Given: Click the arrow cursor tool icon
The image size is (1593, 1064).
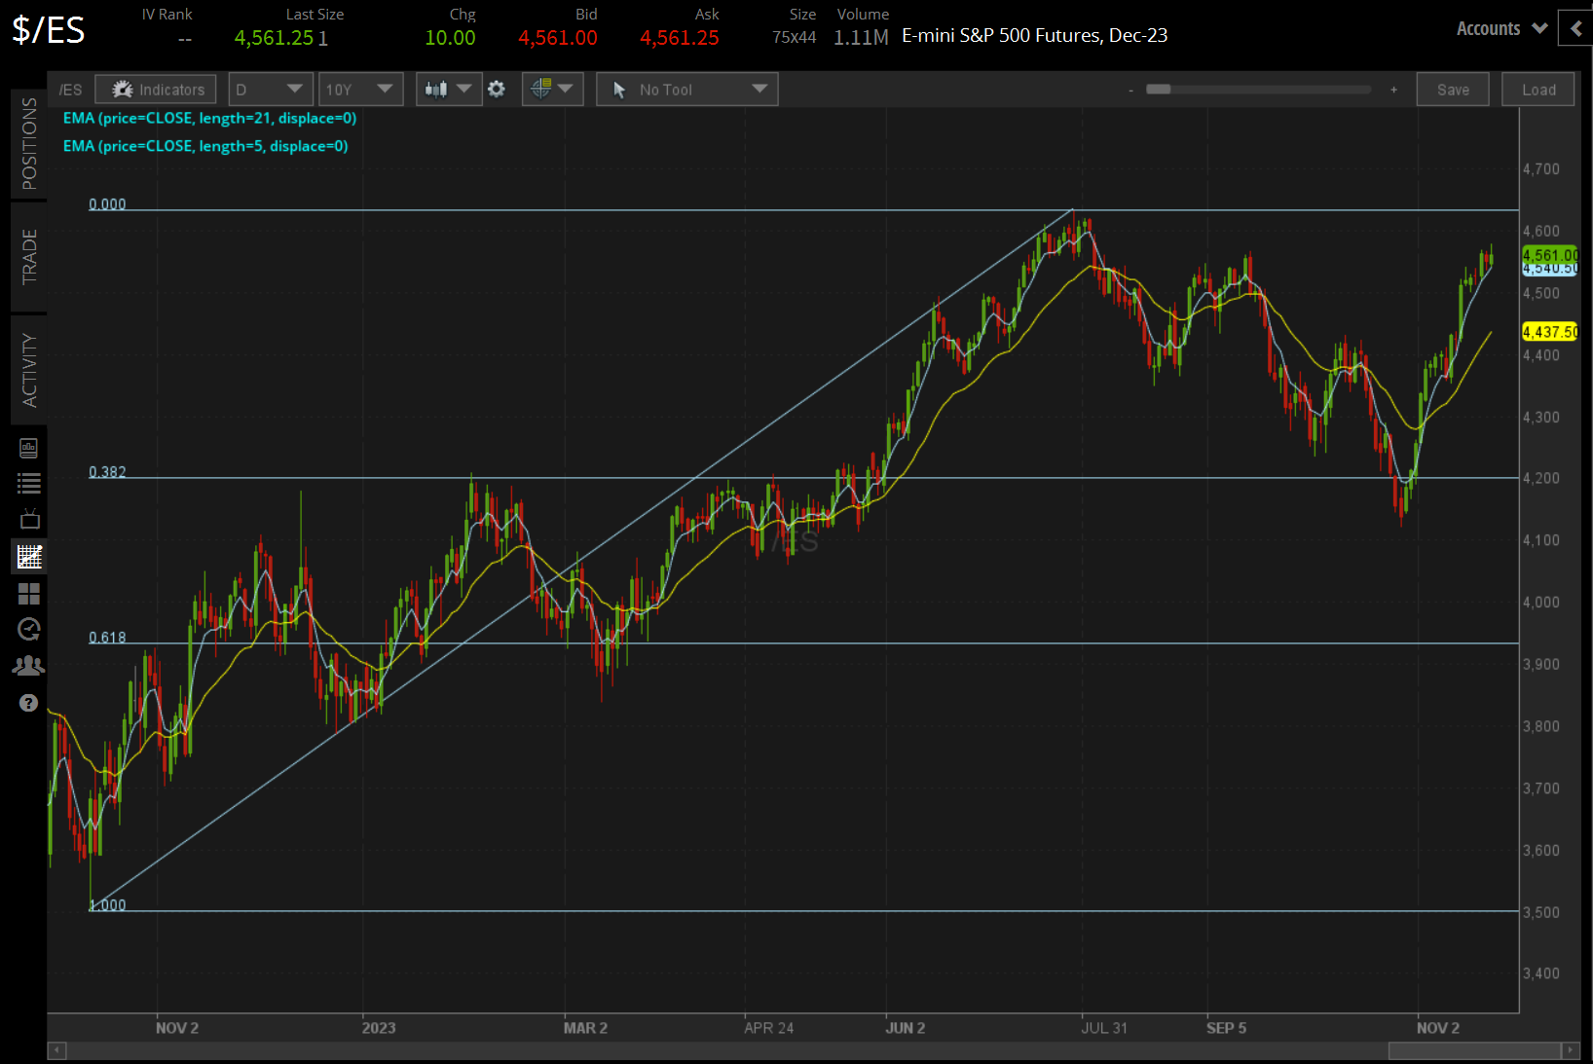Looking at the screenshot, I should pyautogui.click(x=619, y=91).
